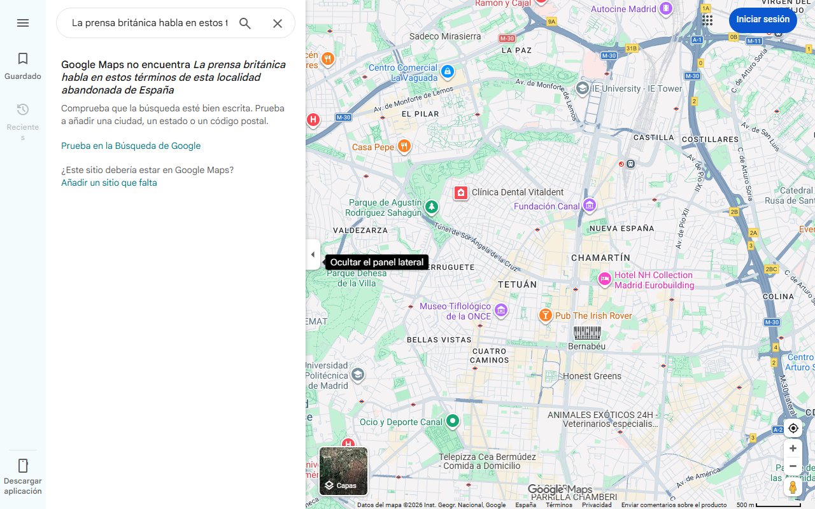Click the search magnifier icon
815x509 pixels.
(244, 23)
